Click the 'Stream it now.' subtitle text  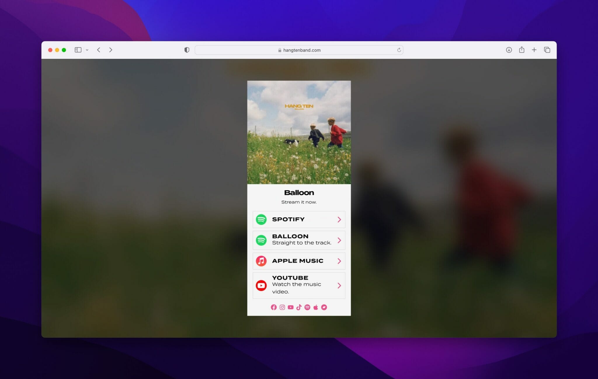click(299, 202)
